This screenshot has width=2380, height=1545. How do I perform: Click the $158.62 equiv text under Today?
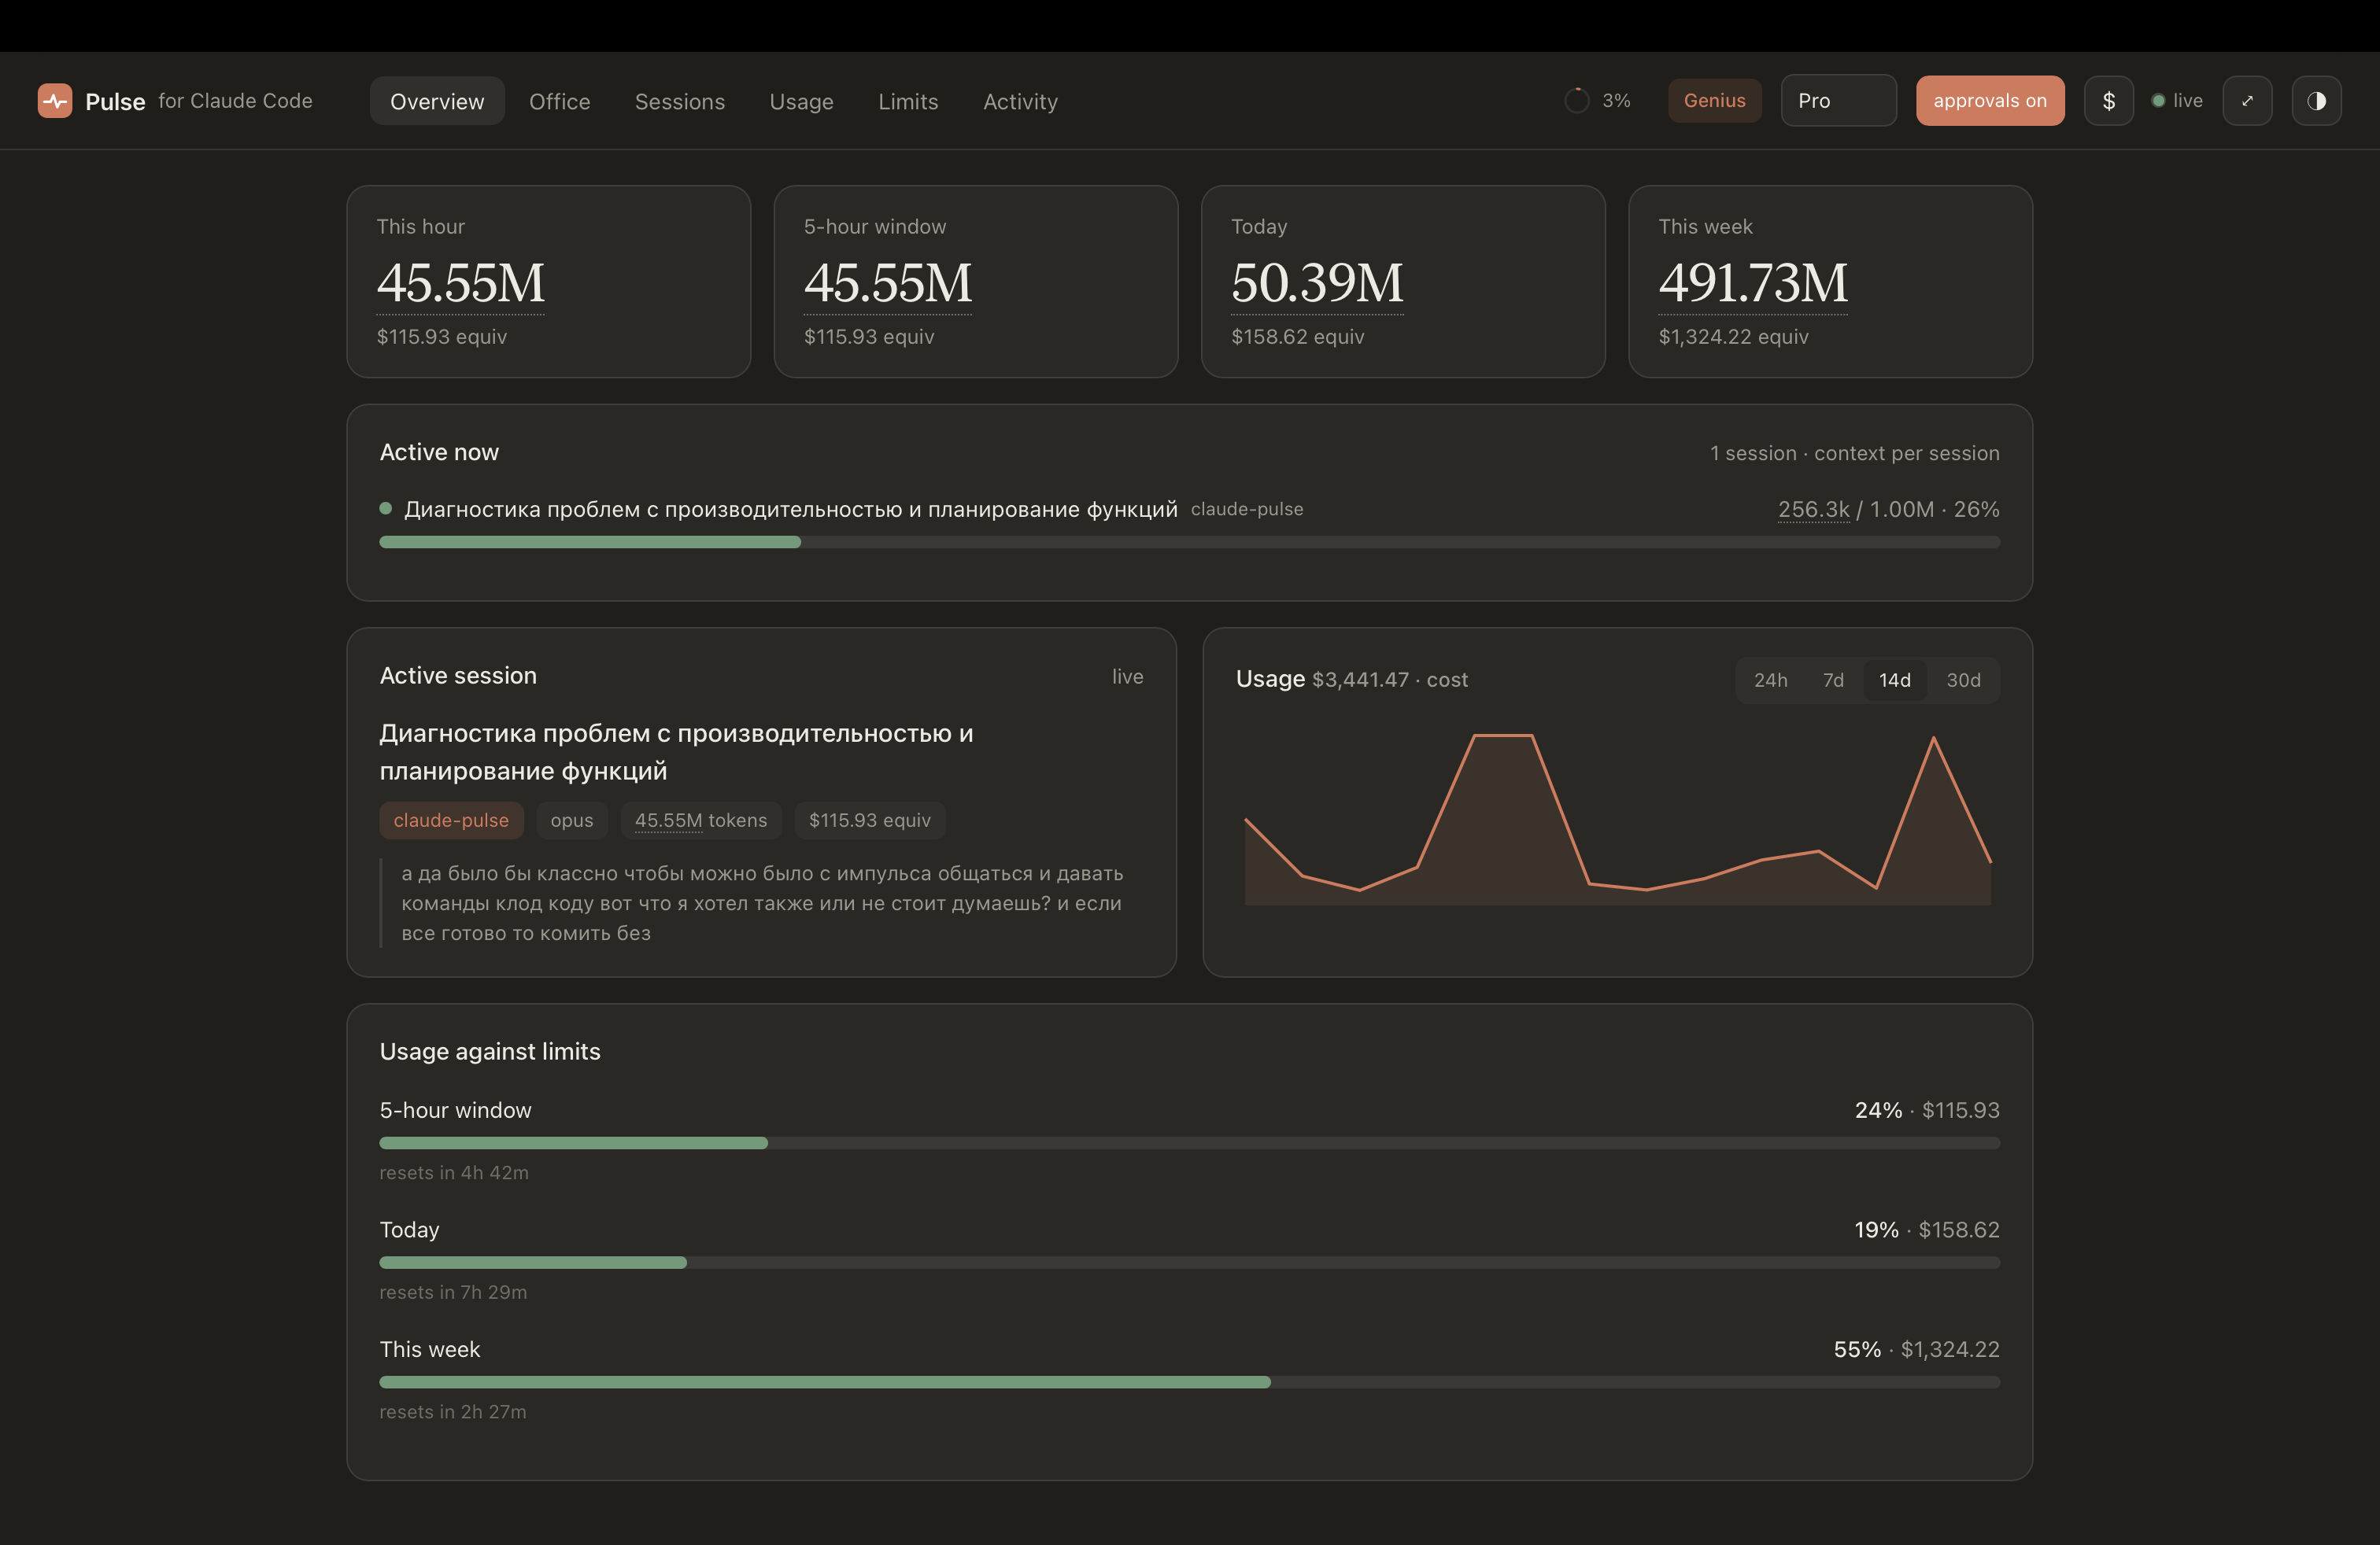point(1297,337)
